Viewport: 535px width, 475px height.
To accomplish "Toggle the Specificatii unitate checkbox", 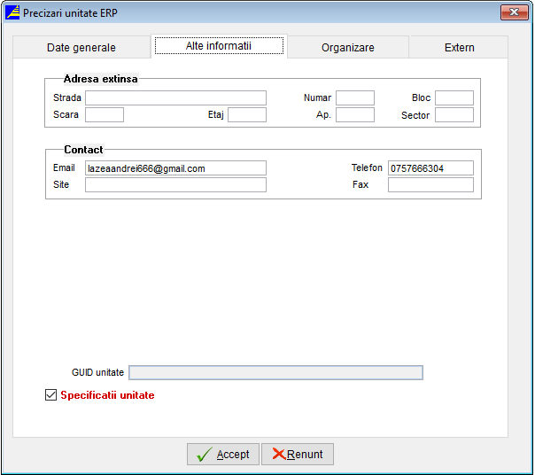I will (x=50, y=395).
